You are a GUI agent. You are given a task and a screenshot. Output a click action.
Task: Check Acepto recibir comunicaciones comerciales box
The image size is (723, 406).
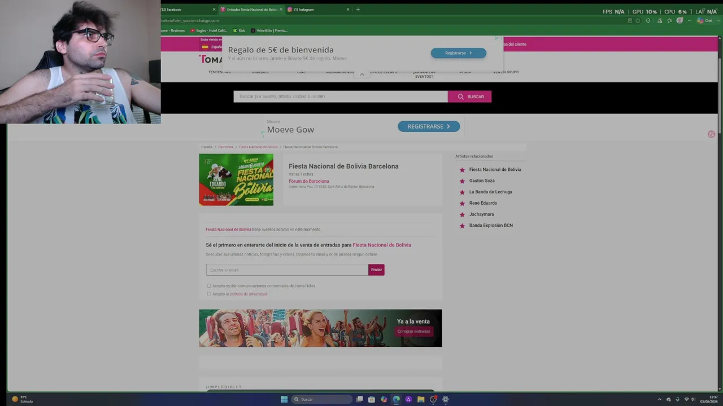pos(208,286)
